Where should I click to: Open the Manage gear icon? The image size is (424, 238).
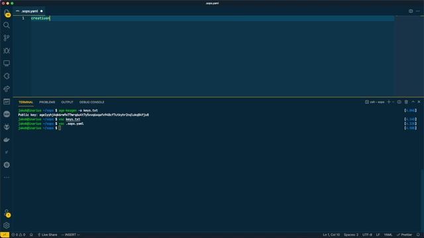[7, 225]
